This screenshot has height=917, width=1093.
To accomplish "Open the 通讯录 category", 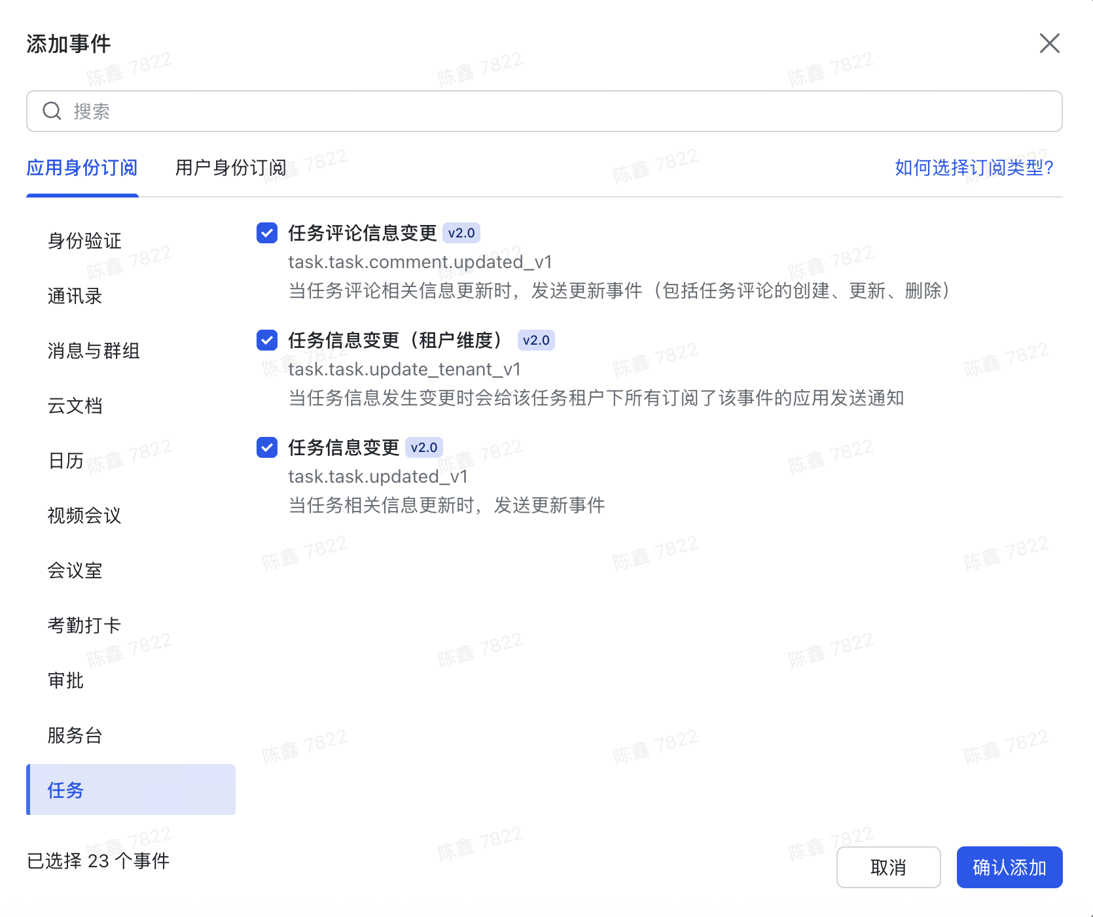I will point(75,296).
